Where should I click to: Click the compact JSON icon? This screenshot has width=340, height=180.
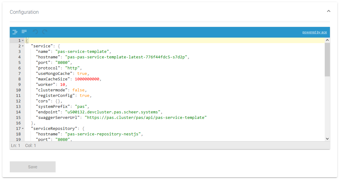pos(24,32)
